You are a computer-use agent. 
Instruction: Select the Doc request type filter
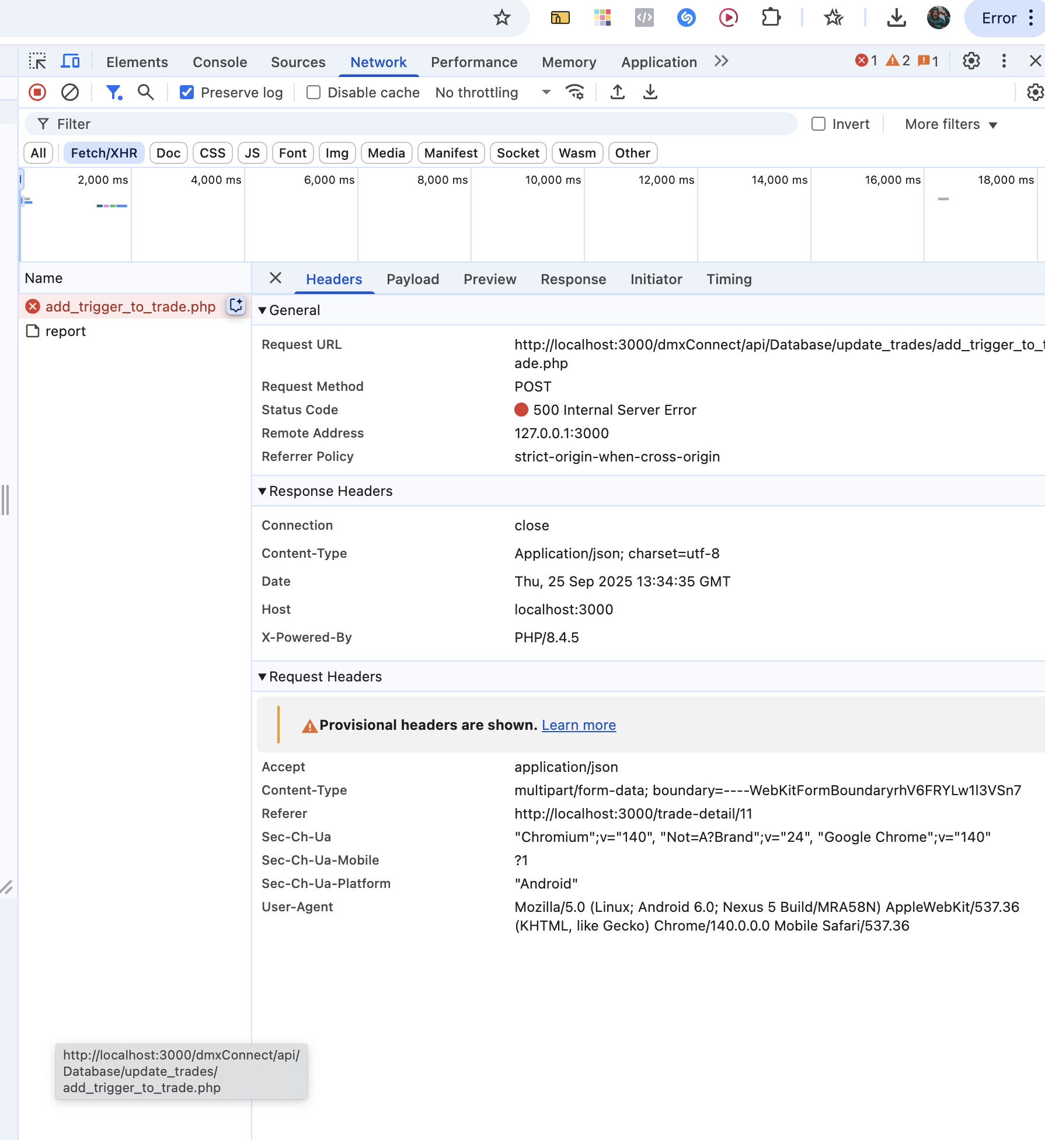pyautogui.click(x=168, y=153)
